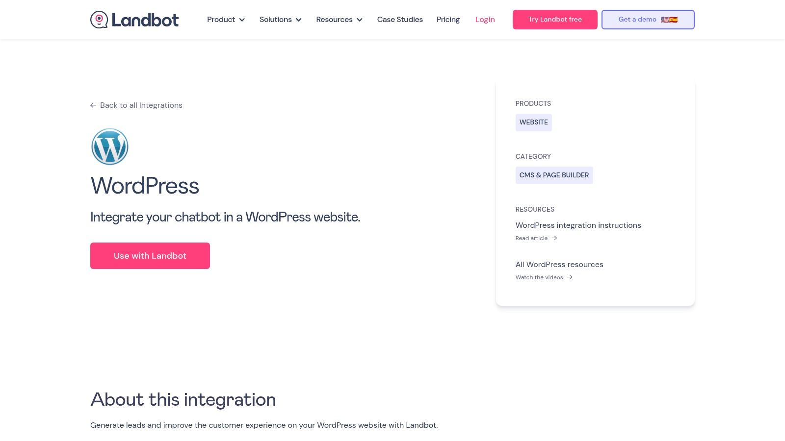Click the 'Integrate your chatbot in a WordPress website.' tagline
Image resolution: width=785 pixels, height=441 pixels.
(225, 217)
